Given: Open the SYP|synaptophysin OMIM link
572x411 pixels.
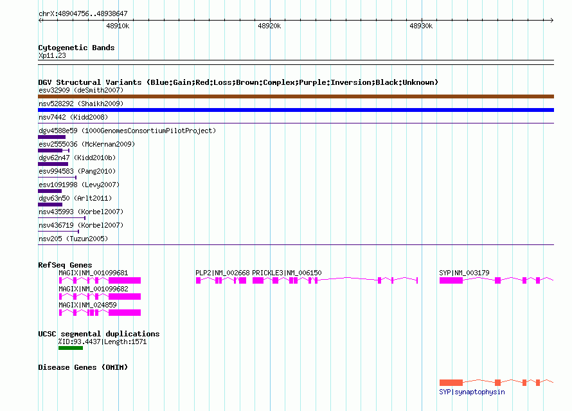Looking at the screenshot, I should tap(472, 392).
